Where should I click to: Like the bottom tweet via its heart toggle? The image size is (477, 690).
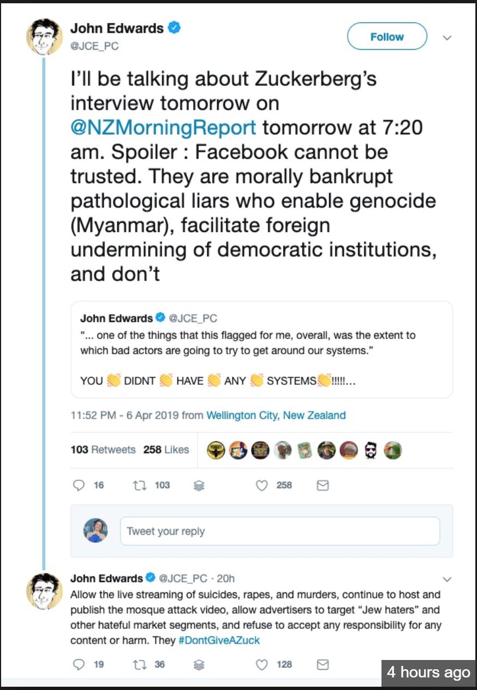tap(262, 664)
